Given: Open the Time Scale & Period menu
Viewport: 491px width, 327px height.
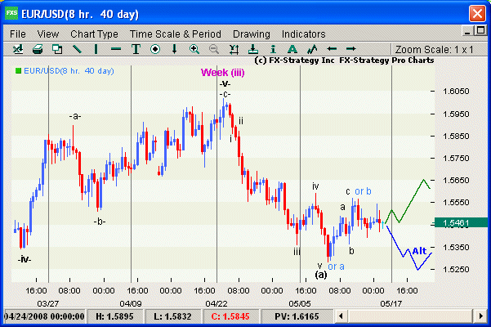Looking at the screenshot, I should tap(176, 34).
